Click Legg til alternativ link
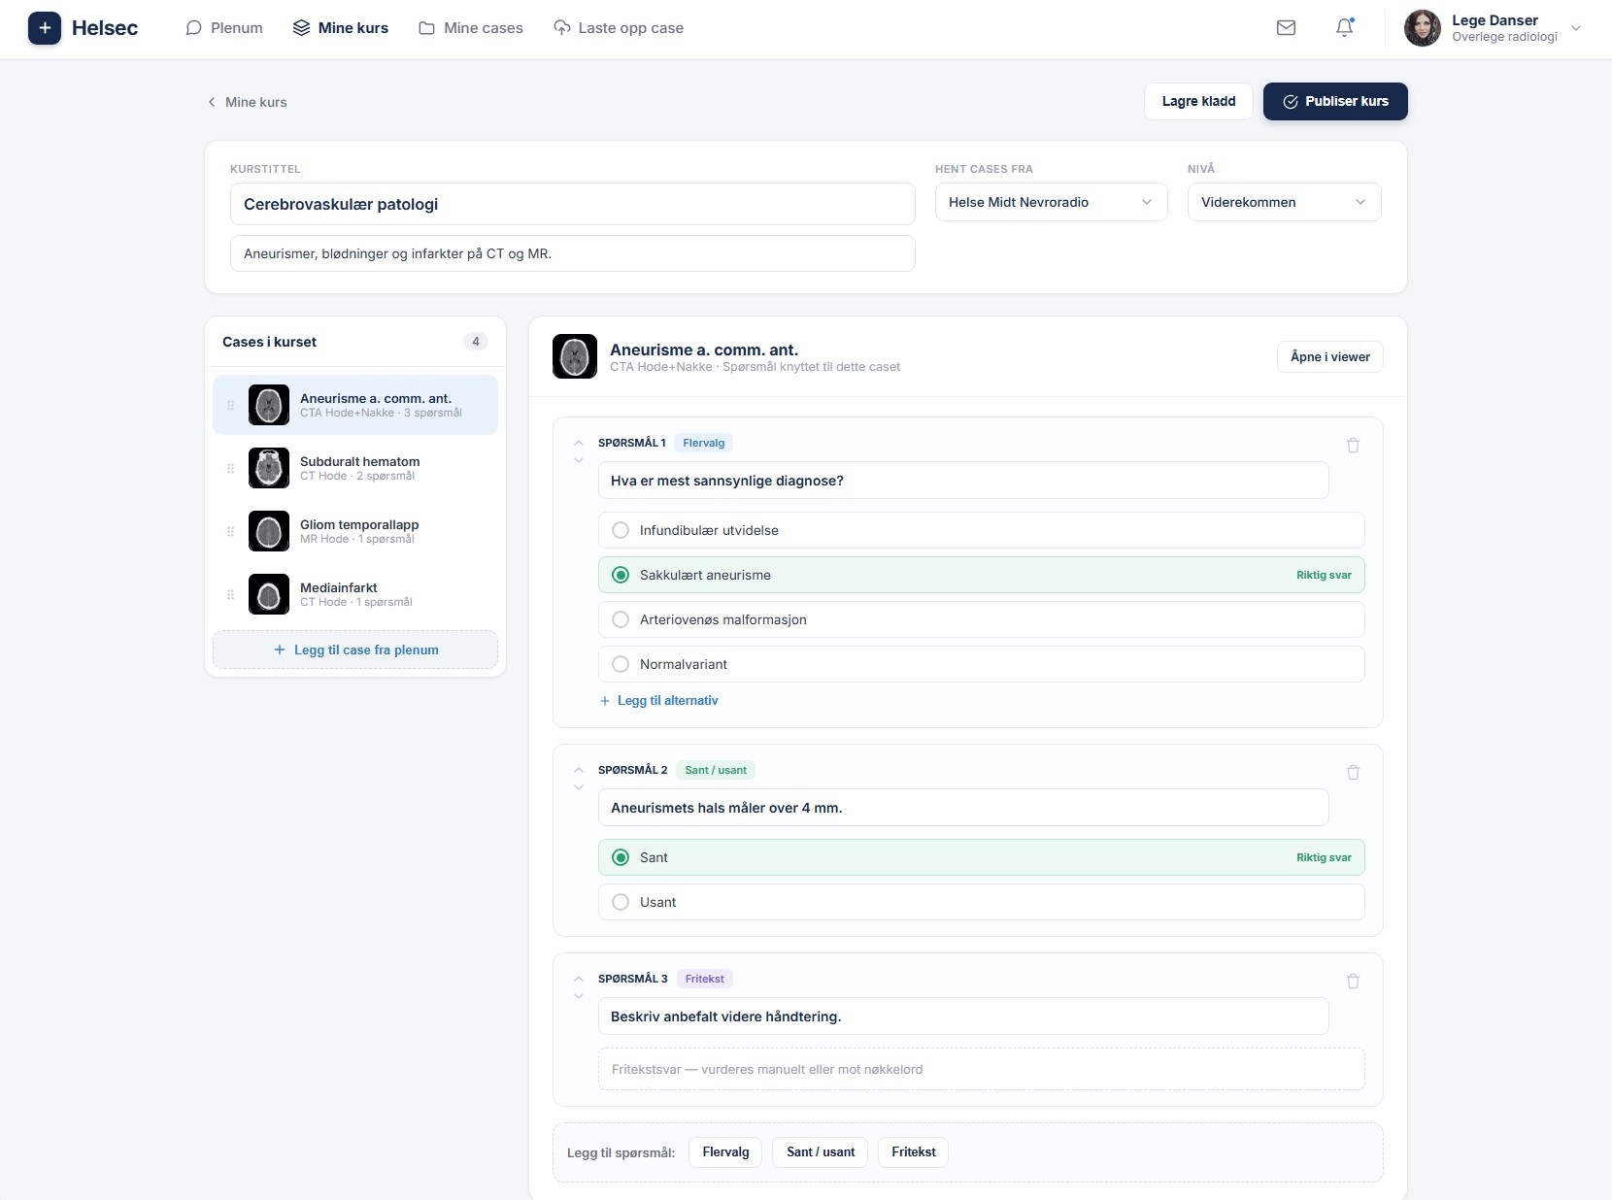 [658, 700]
